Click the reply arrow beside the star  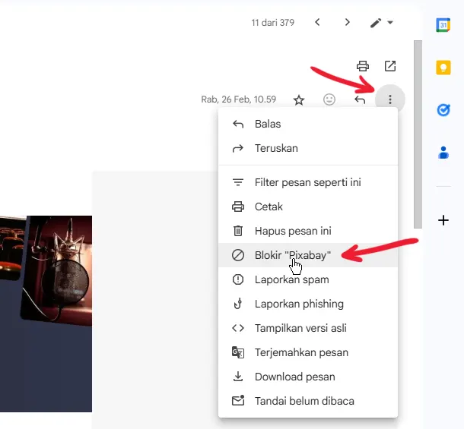point(360,100)
